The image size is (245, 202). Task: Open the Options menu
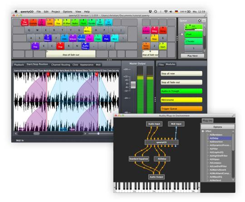pyautogui.click(x=68, y=11)
